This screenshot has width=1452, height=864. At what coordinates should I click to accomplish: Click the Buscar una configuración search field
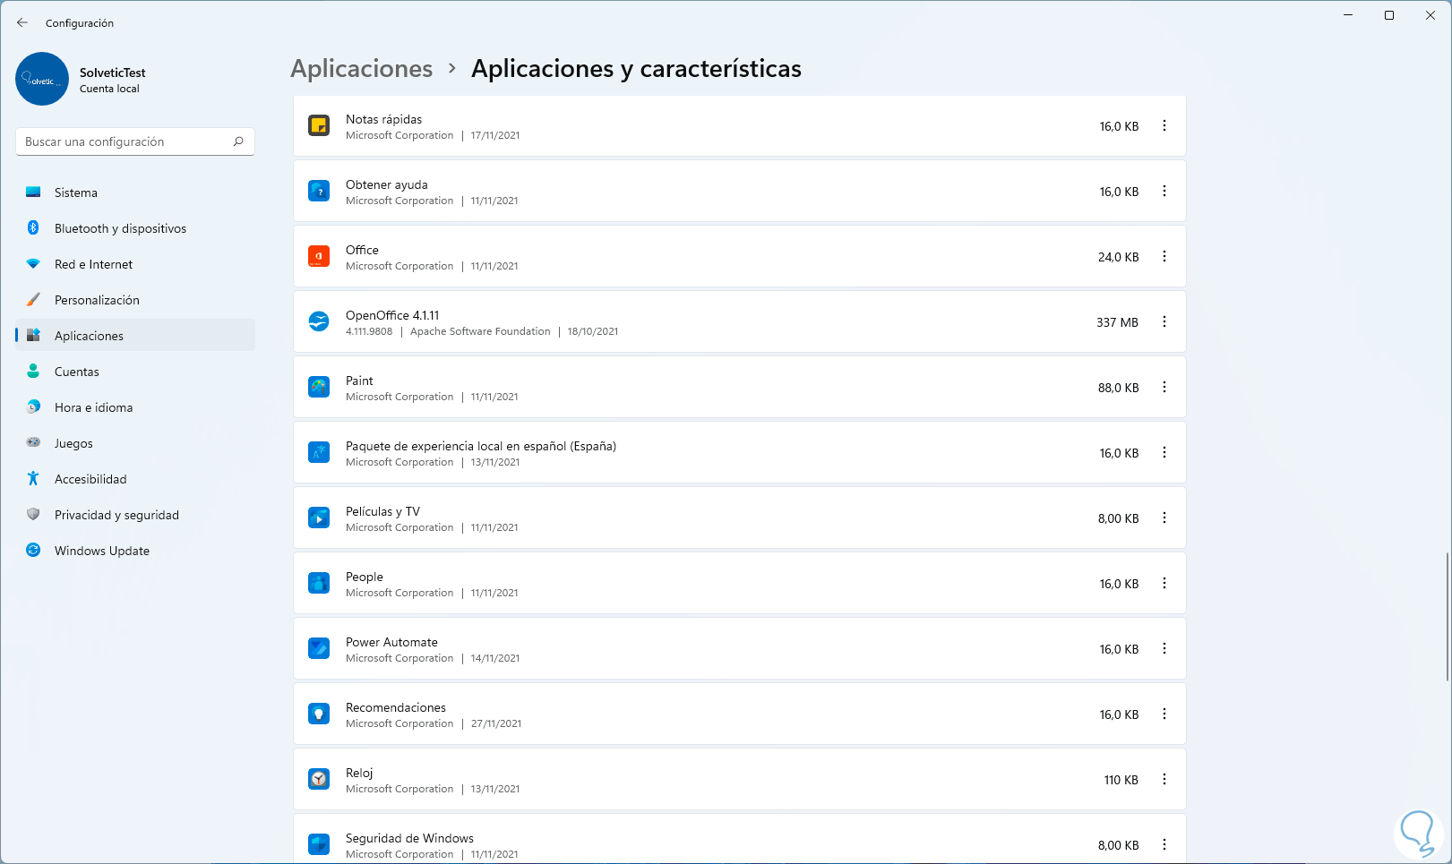125,141
